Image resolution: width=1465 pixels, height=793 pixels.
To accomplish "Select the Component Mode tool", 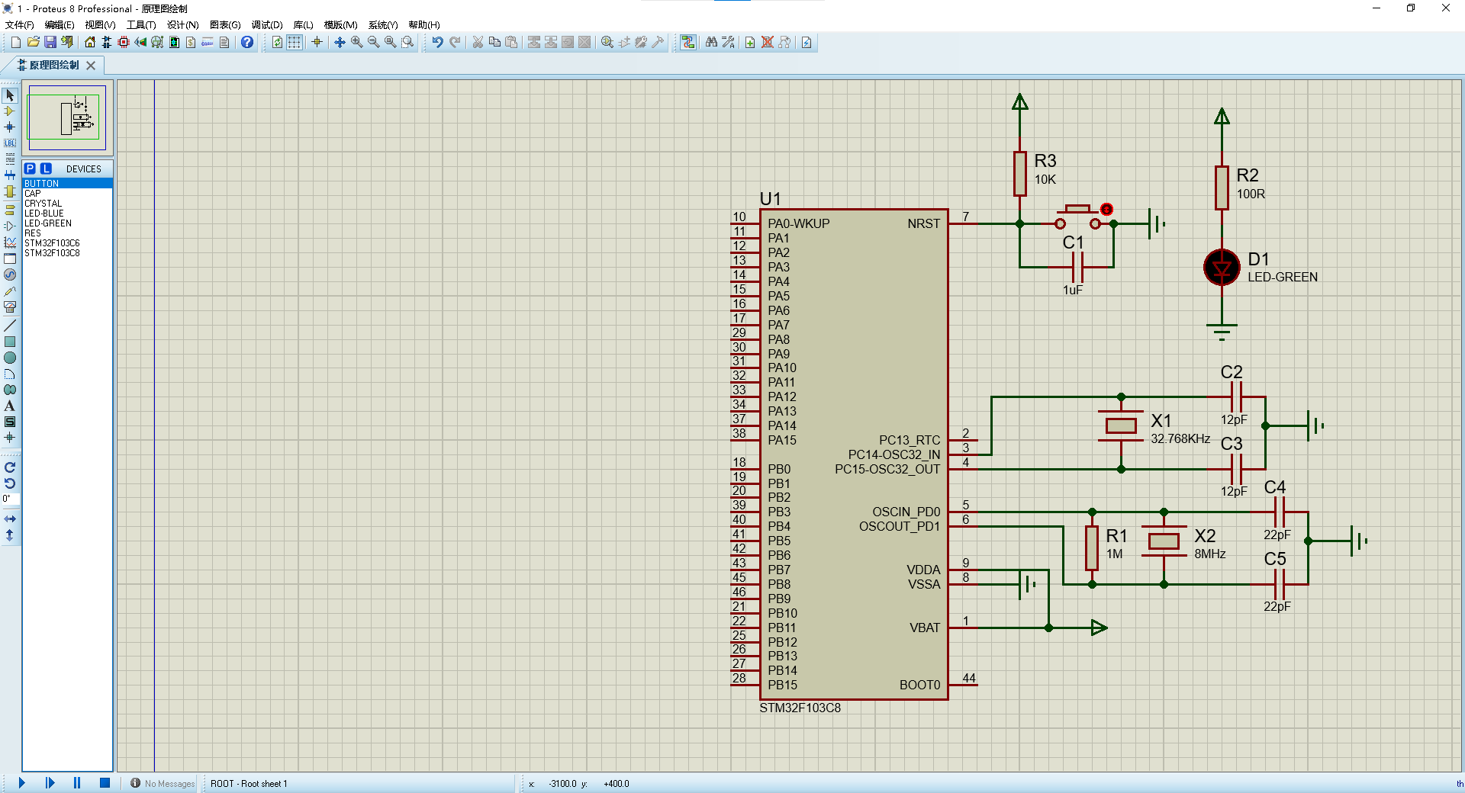I will (x=10, y=111).
